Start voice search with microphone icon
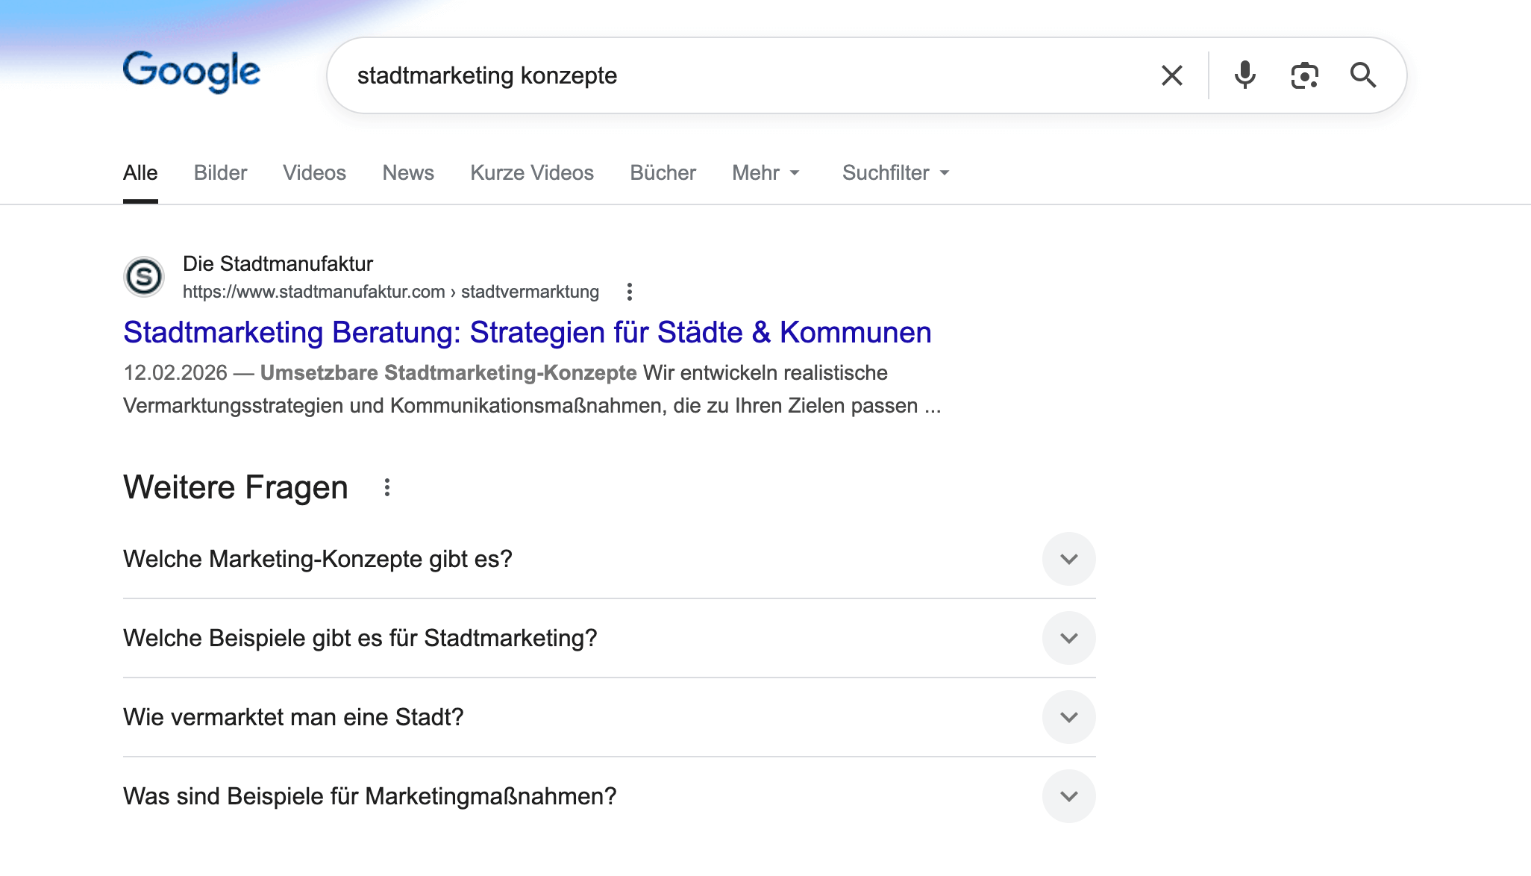 pos(1244,75)
